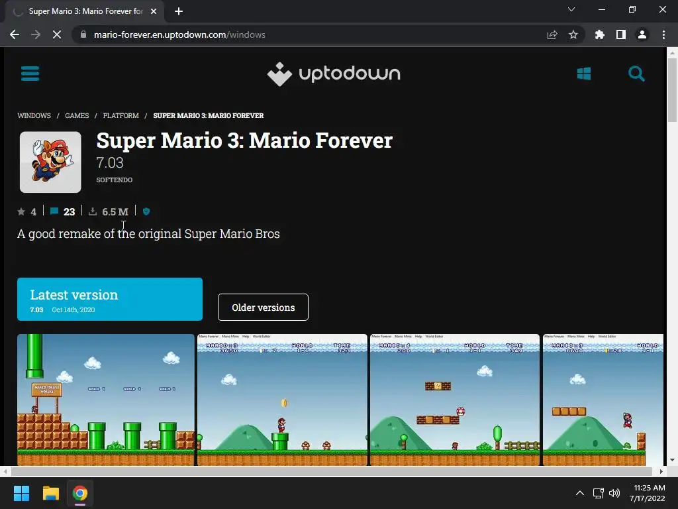Open the tab search dropdown arrow

click(x=571, y=9)
